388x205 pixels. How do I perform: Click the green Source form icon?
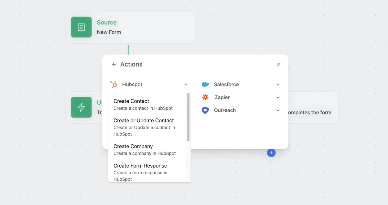click(x=81, y=27)
